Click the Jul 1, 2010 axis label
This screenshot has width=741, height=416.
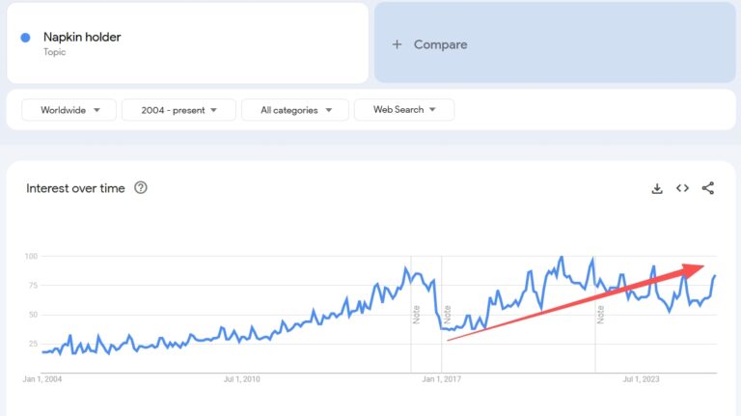(241, 379)
